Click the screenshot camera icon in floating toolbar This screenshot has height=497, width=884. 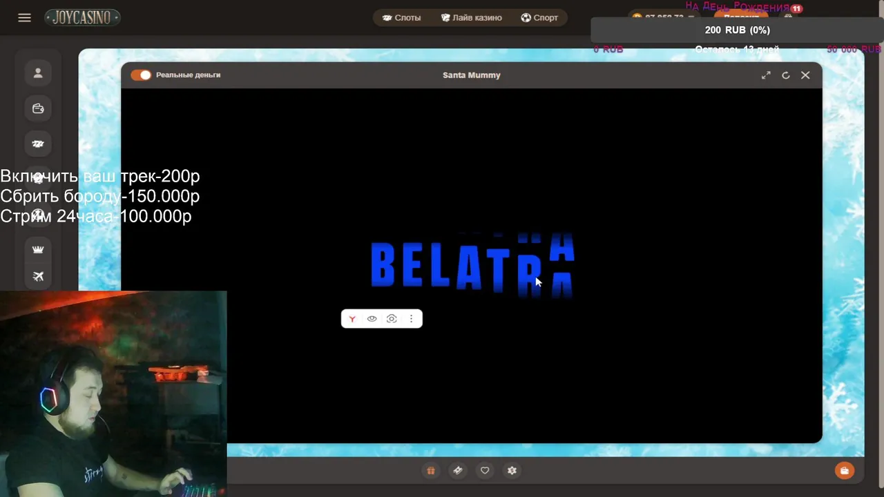(x=392, y=319)
